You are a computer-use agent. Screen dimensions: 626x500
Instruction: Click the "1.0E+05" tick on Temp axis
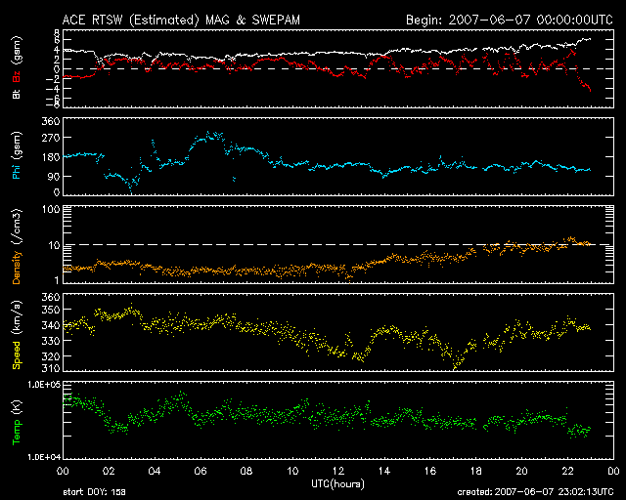44,385
